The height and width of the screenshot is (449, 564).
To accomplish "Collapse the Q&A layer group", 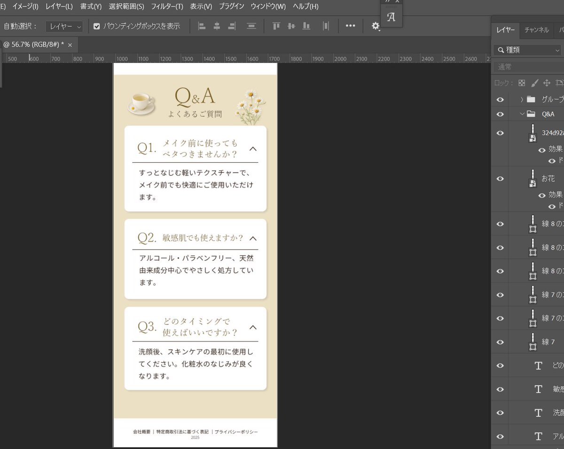I will 522,114.
